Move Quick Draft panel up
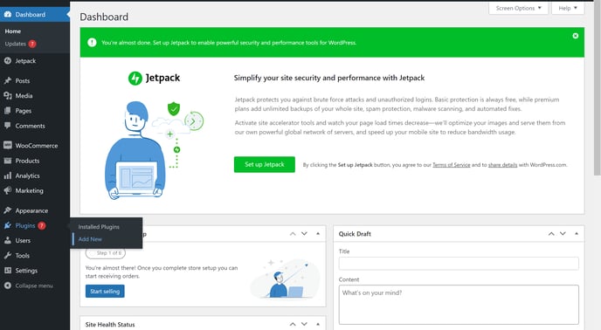601x330 pixels. (551, 234)
